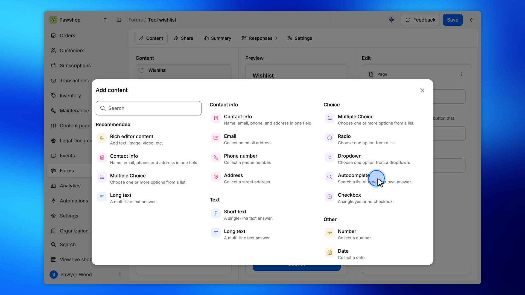Screen dimensions: 525x295
Task: Select the 'Number' item label
Action: [347, 231]
